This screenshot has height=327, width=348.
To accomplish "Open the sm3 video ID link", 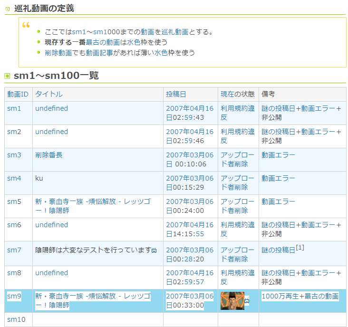I will (14, 155).
